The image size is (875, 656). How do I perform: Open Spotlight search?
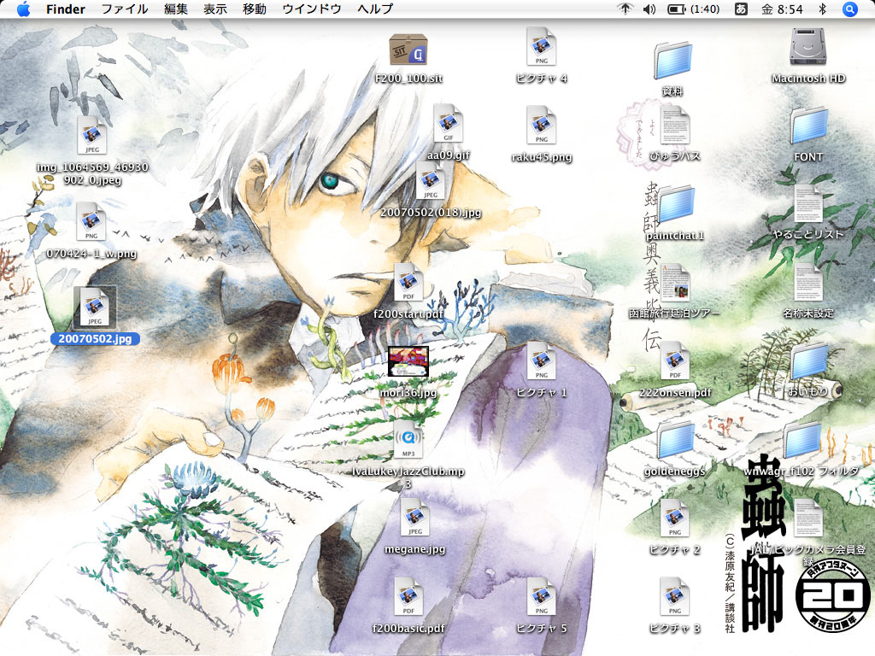click(849, 9)
